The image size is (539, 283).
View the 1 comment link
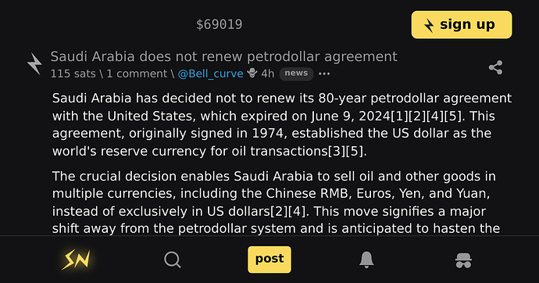(x=137, y=73)
